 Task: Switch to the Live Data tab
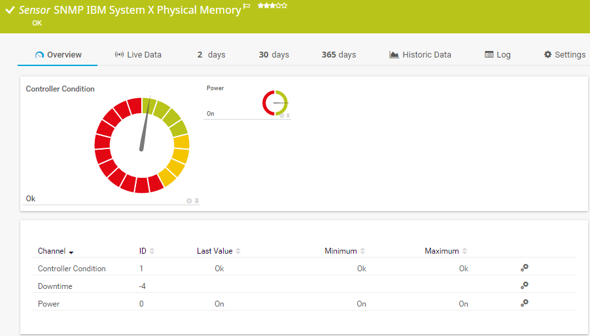click(x=137, y=55)
